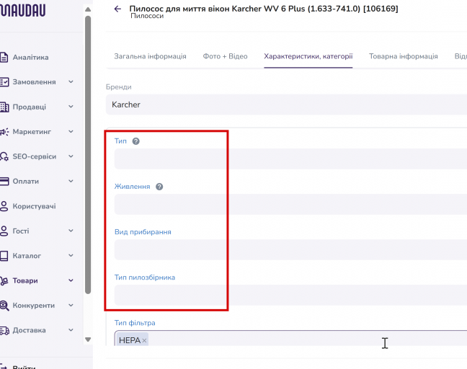Expand the SEO-сервіси menu chevron

[71, 156]
